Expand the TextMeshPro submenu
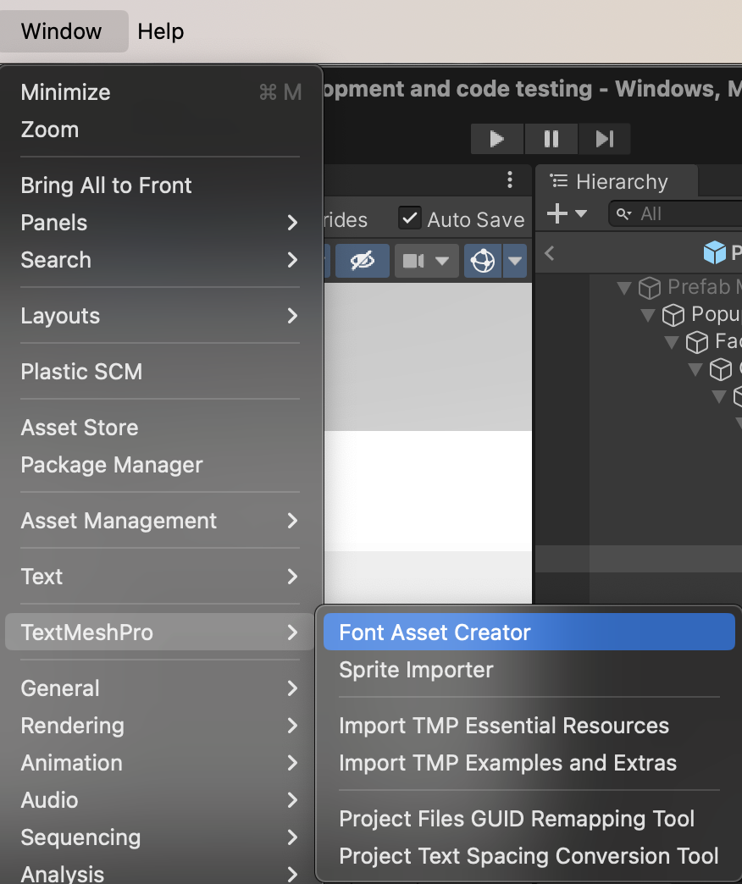This screenshot has height=884, width=742. [160, 633]
